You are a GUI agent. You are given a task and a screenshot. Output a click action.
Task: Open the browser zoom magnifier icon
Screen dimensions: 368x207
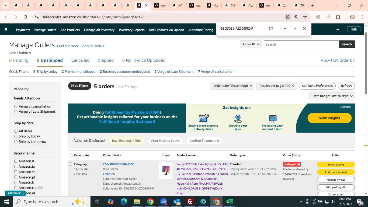(x=296, y=17)
